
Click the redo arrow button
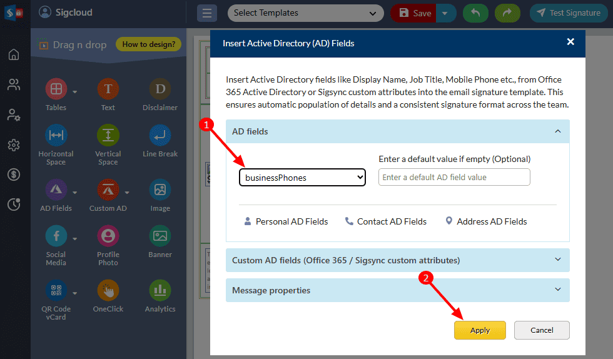tap(507, 13)
